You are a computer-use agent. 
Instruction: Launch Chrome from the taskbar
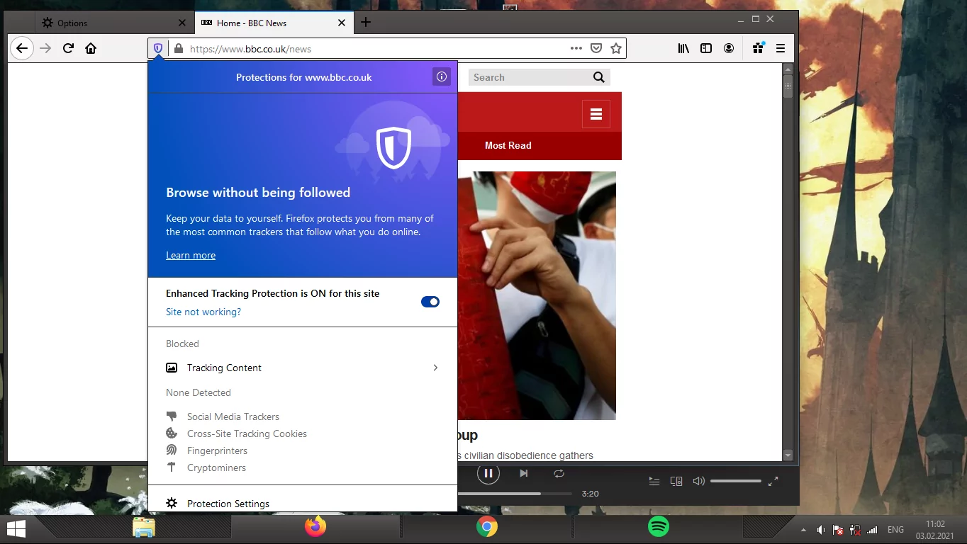[x=486, y=526]
